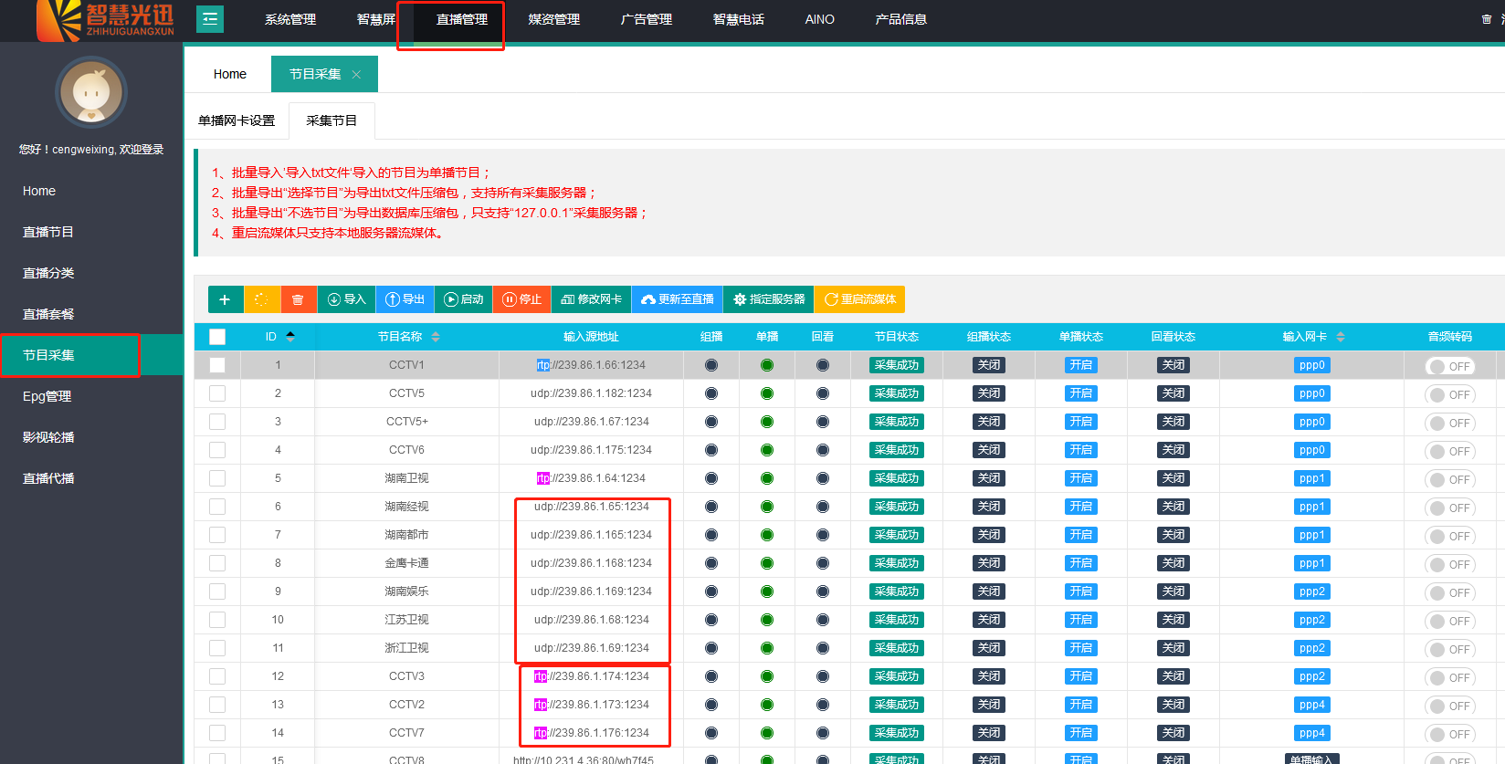The height and width of the screenshot is (764, 1505).
Task: Click the 停止 stop button
Action: tap(521, 299)
